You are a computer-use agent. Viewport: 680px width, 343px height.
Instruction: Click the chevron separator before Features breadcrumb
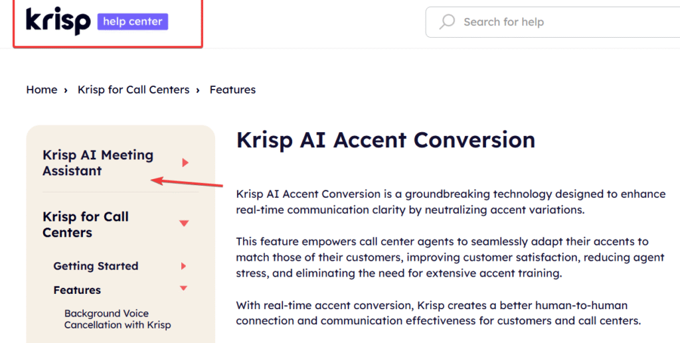pyautogui.click(x=198, y=90)
